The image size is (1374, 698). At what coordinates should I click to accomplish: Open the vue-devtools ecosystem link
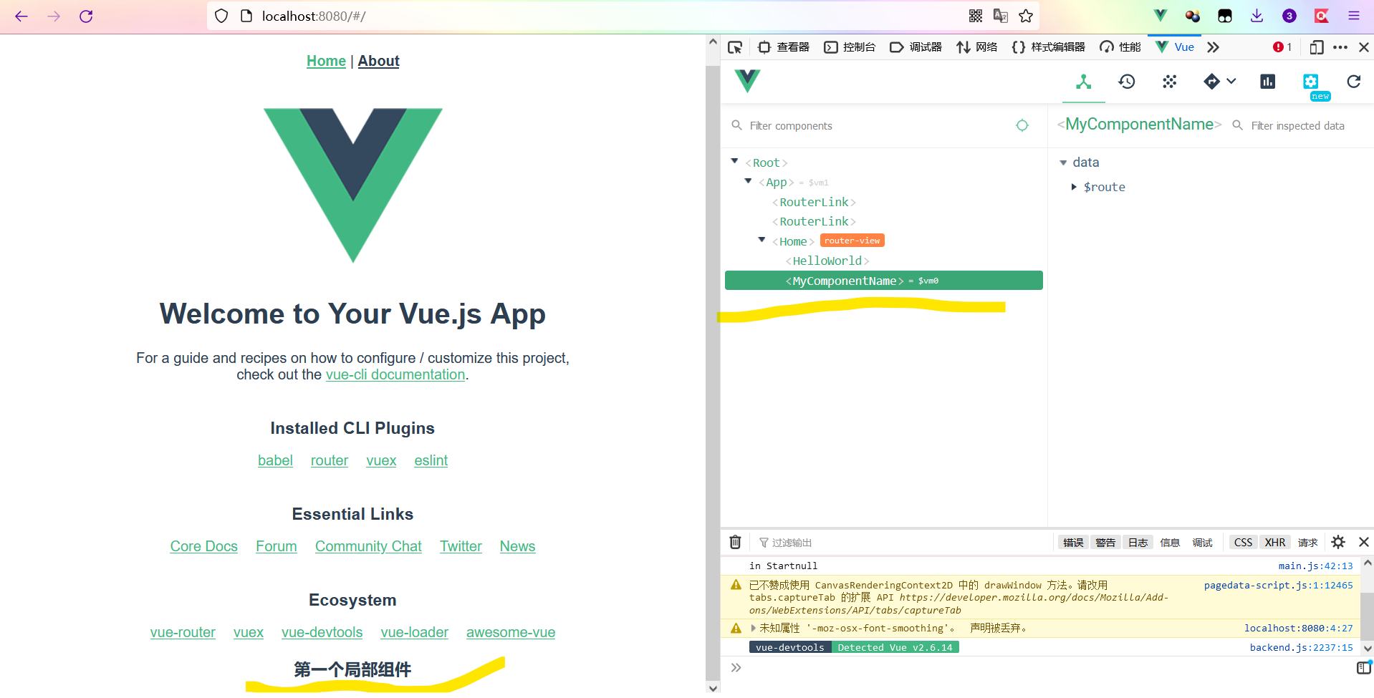click(322, 632)
